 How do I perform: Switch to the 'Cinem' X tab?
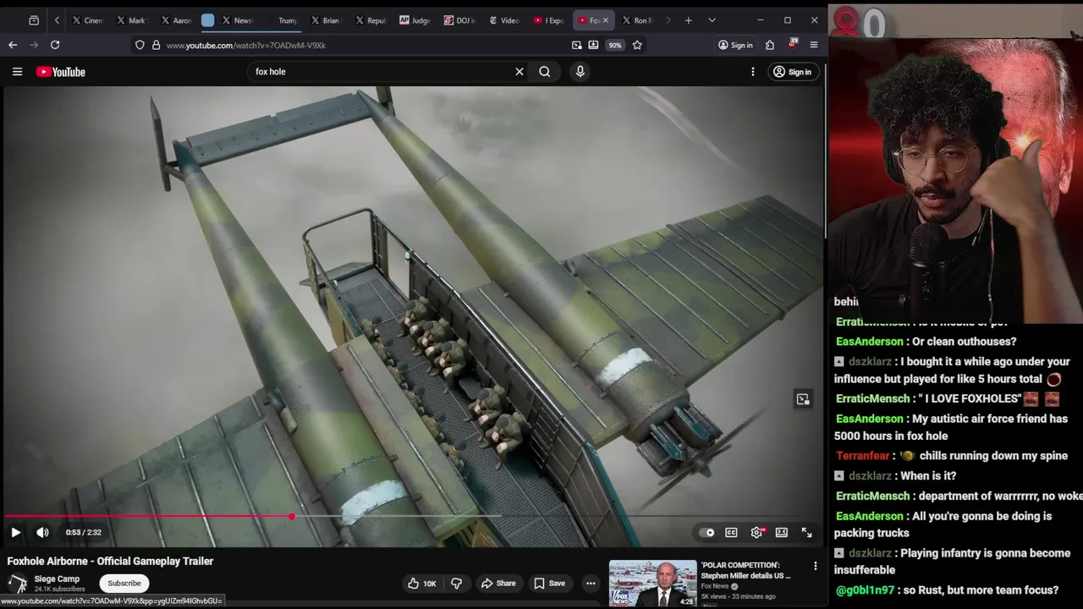pyautogui.click(x=87, y=20)
